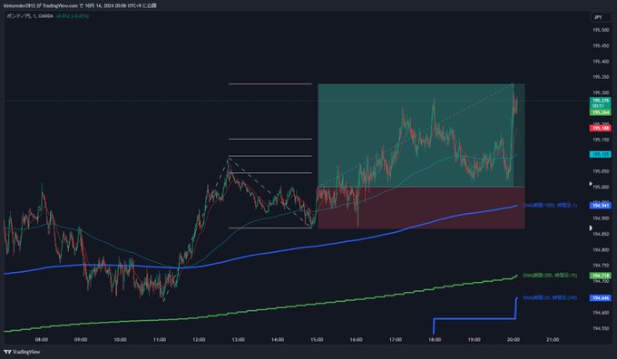Click the red 195.188 price label
617x359 pixels.
(x=600, y=128)
